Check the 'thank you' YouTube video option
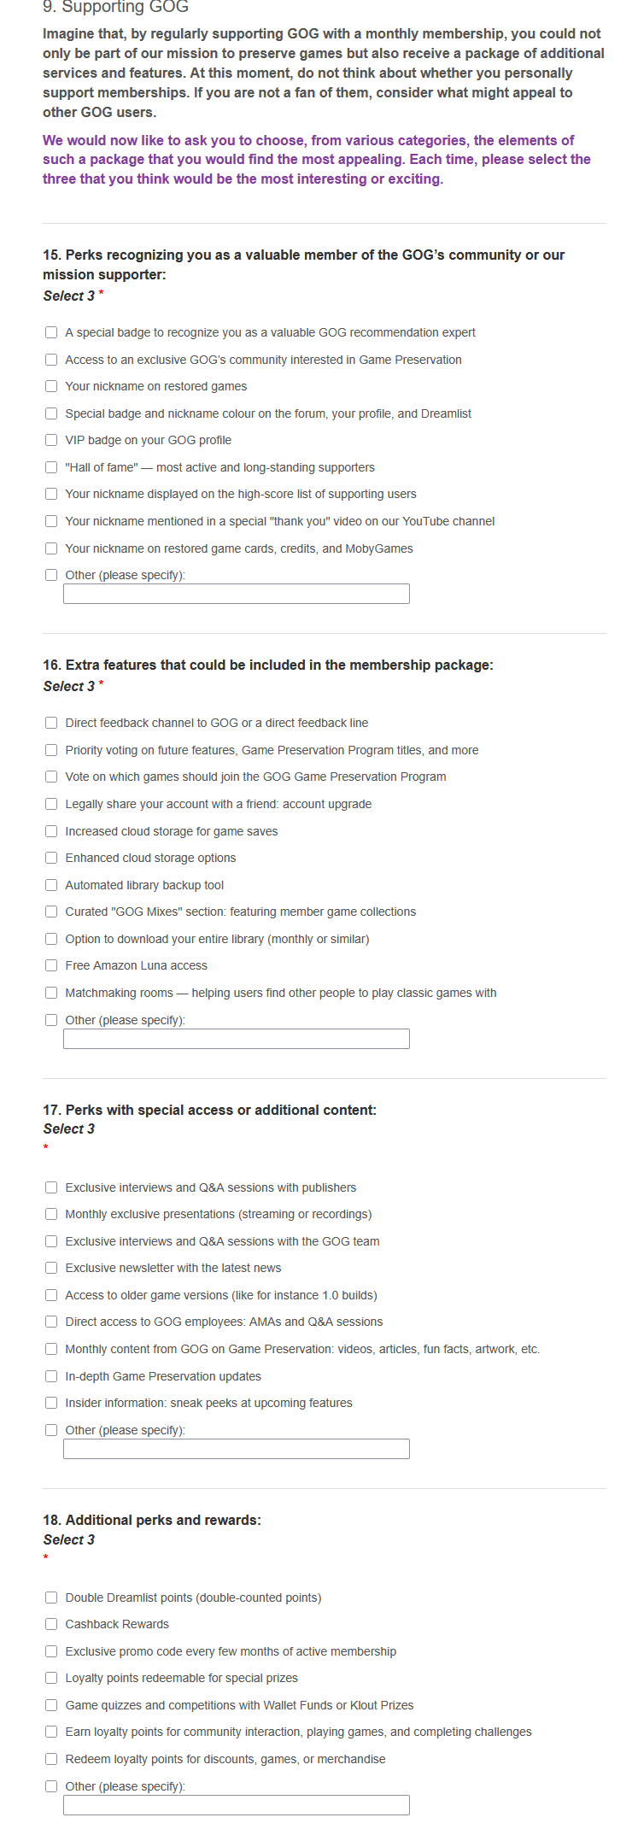Screen dimensions: 632x1835 51,521
